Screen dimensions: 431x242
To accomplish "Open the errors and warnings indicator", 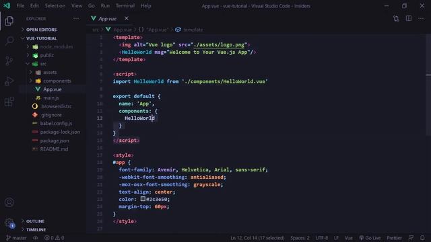I will 55,238.
